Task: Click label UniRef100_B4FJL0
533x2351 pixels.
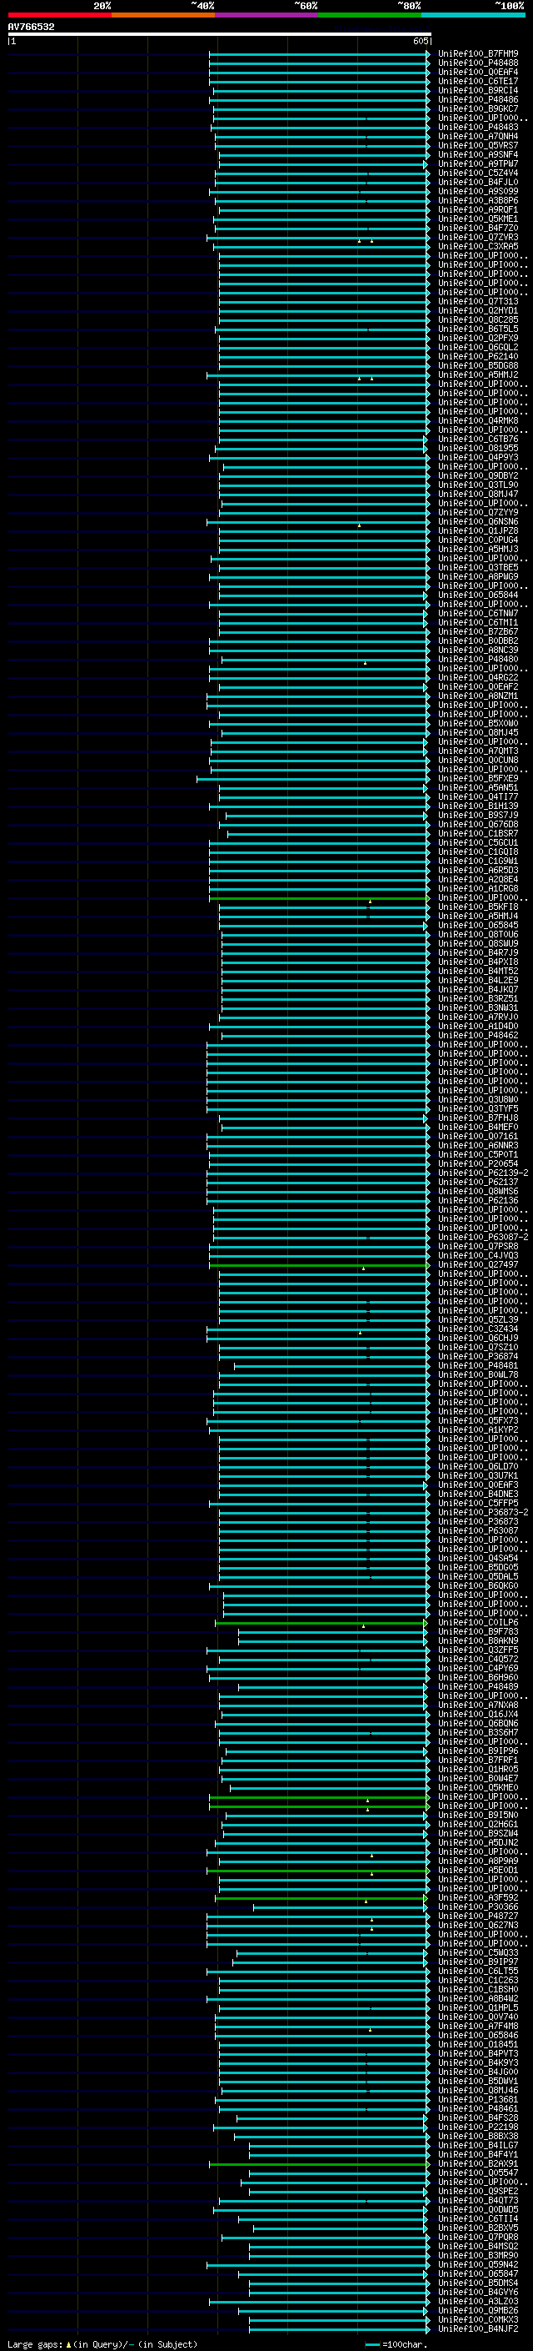Action: pos(478,182)
